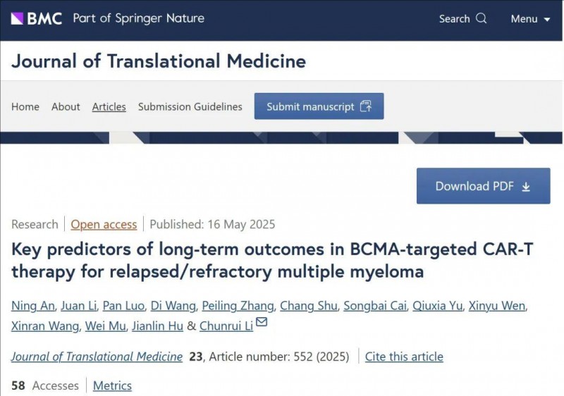Open the Menu dropdown

[530, 19]
